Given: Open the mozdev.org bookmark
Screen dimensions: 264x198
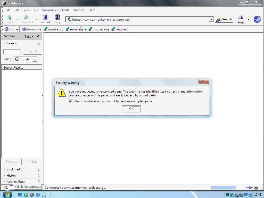Looking at the screenshot, I should tap(98, 29).
